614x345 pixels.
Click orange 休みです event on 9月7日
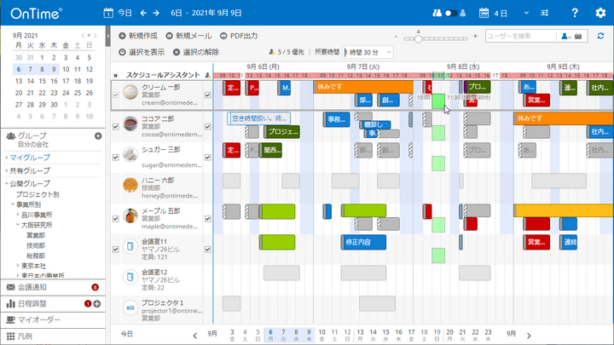click(363, 87)
